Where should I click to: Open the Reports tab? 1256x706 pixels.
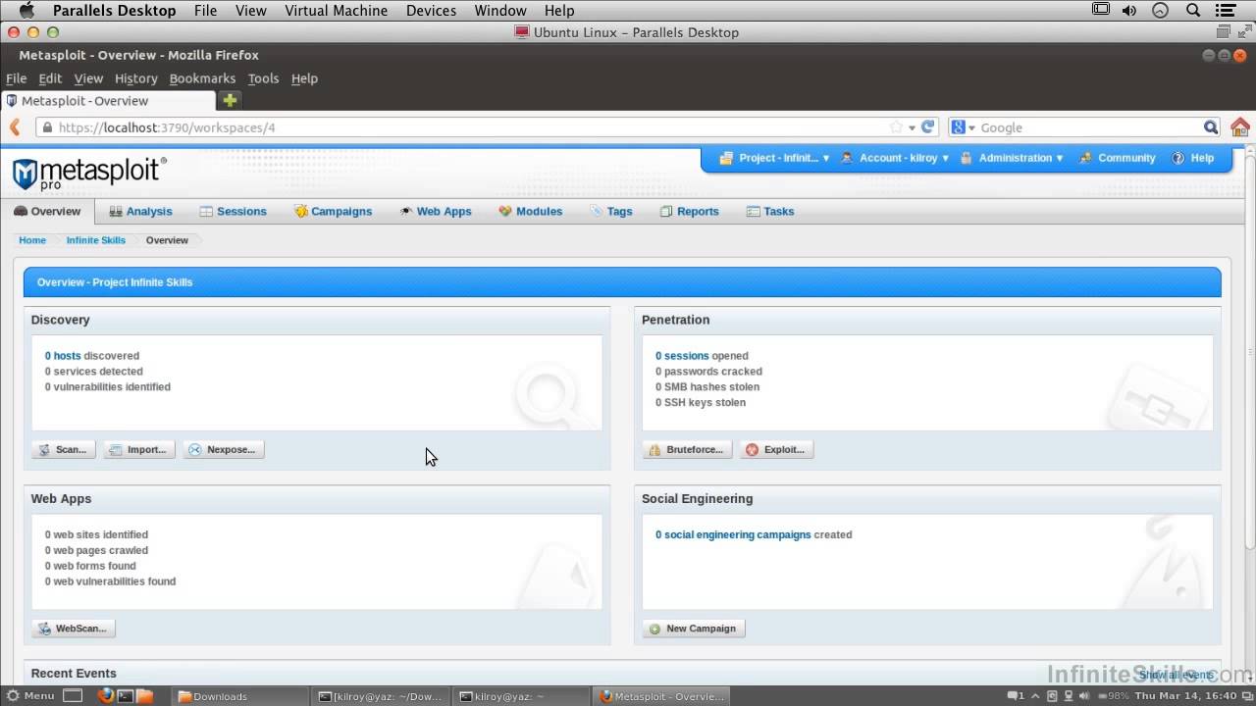click(x=689, y=211)
